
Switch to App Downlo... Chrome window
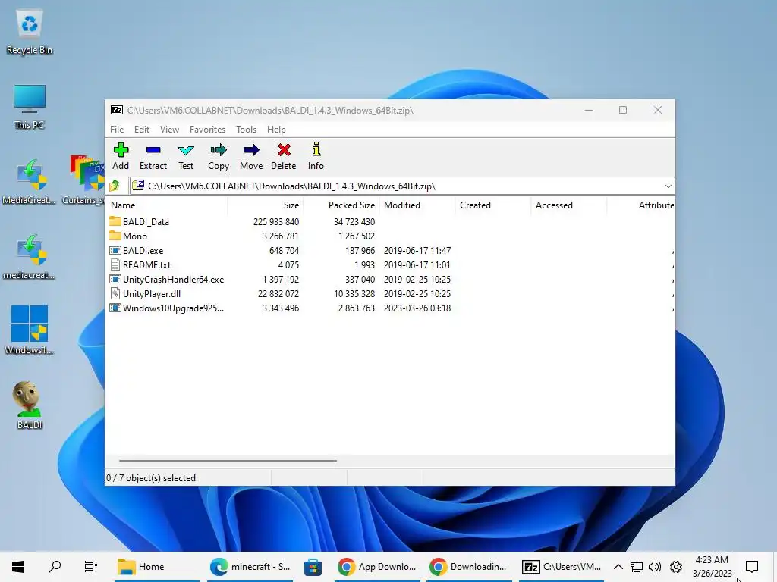click(x=376, y=566)
